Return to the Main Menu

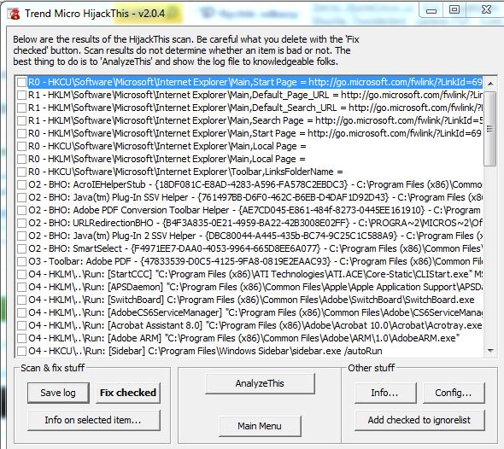pos(260,426)
